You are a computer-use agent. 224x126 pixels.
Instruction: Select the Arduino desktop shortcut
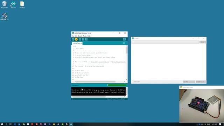(x=13, y=5)
